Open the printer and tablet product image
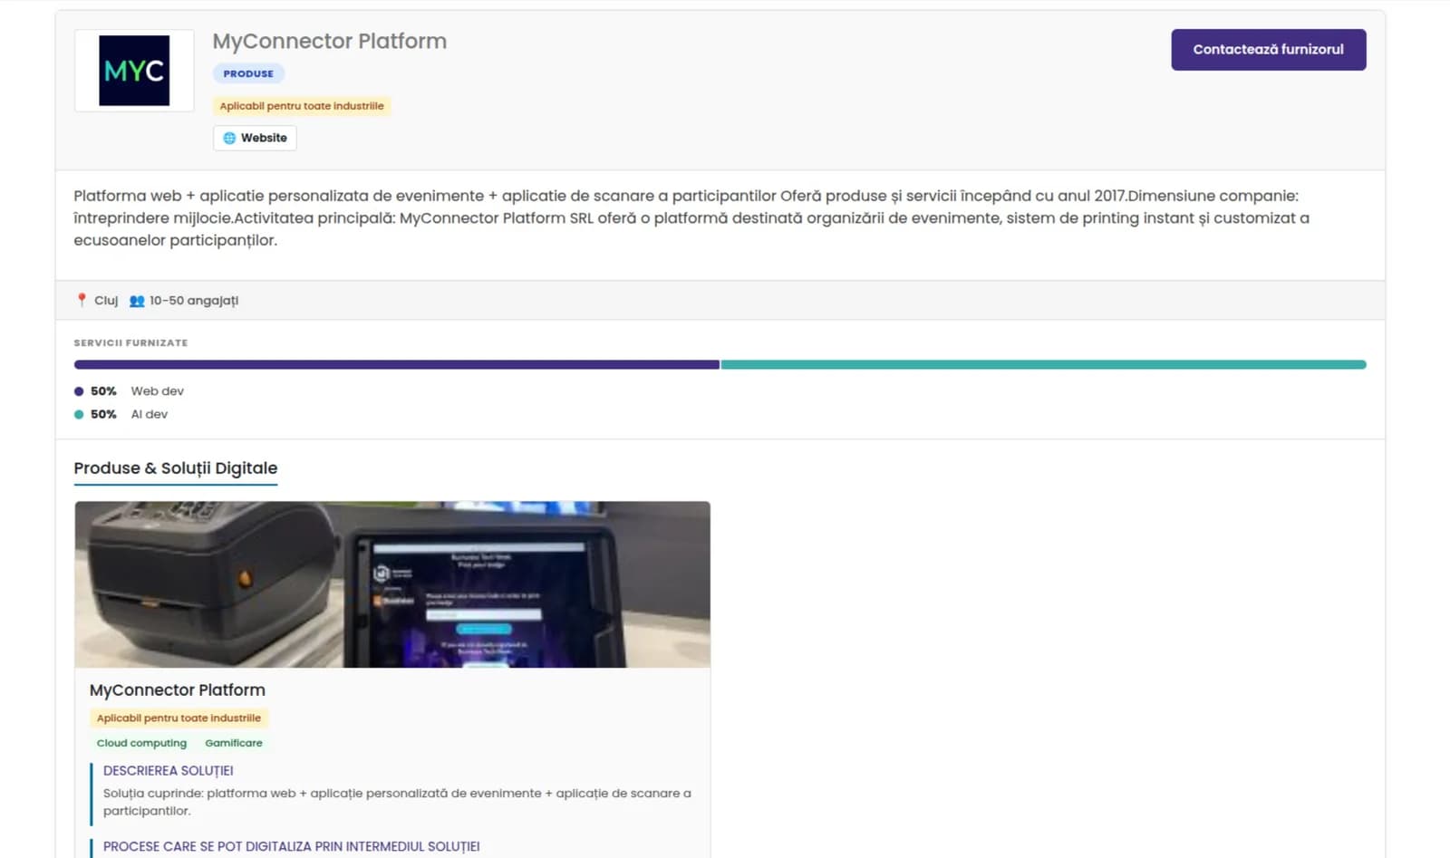Viewport: 1450px width, 858px height. tap(392, 584)
